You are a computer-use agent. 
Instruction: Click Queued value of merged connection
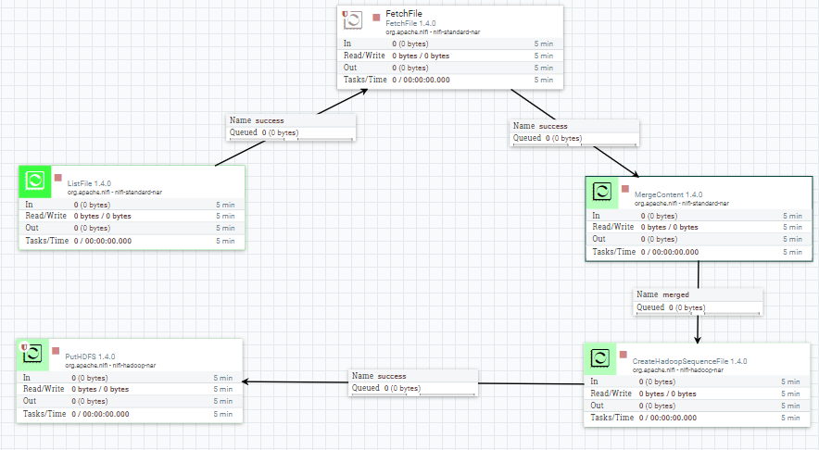click(687, 307)
